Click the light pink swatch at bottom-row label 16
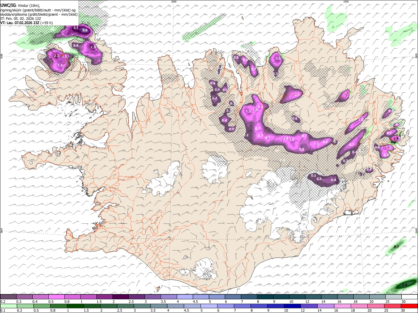Viewport: 418px width, 313px height. tap(342, 306)
